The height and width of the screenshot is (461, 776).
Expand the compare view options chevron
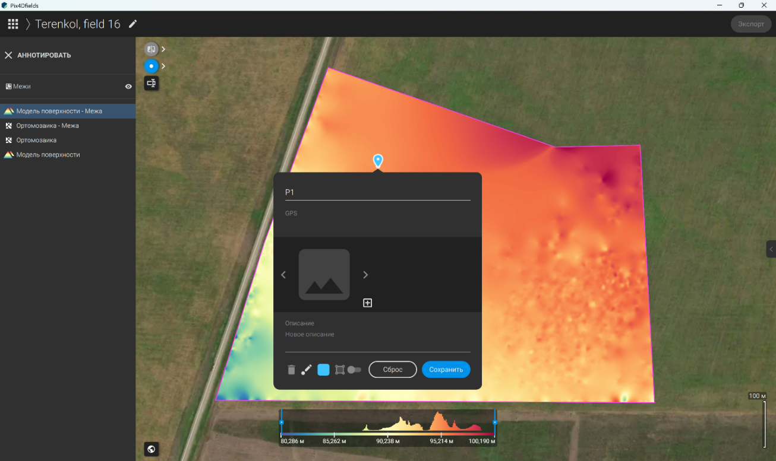(163, 49)
